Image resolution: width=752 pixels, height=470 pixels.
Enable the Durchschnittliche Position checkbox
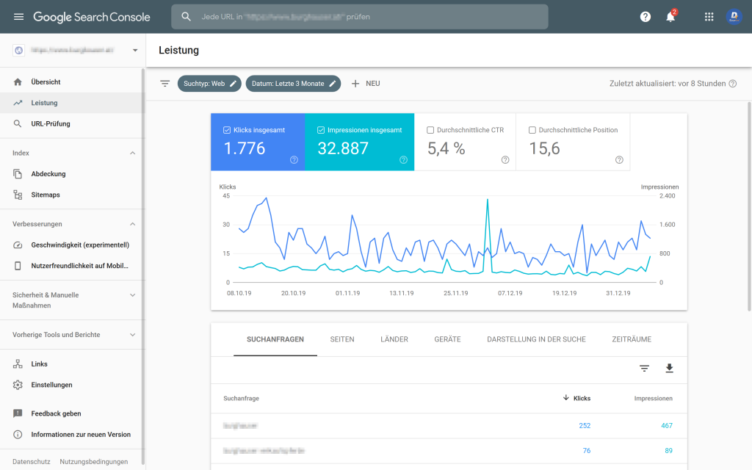point(532,130)
